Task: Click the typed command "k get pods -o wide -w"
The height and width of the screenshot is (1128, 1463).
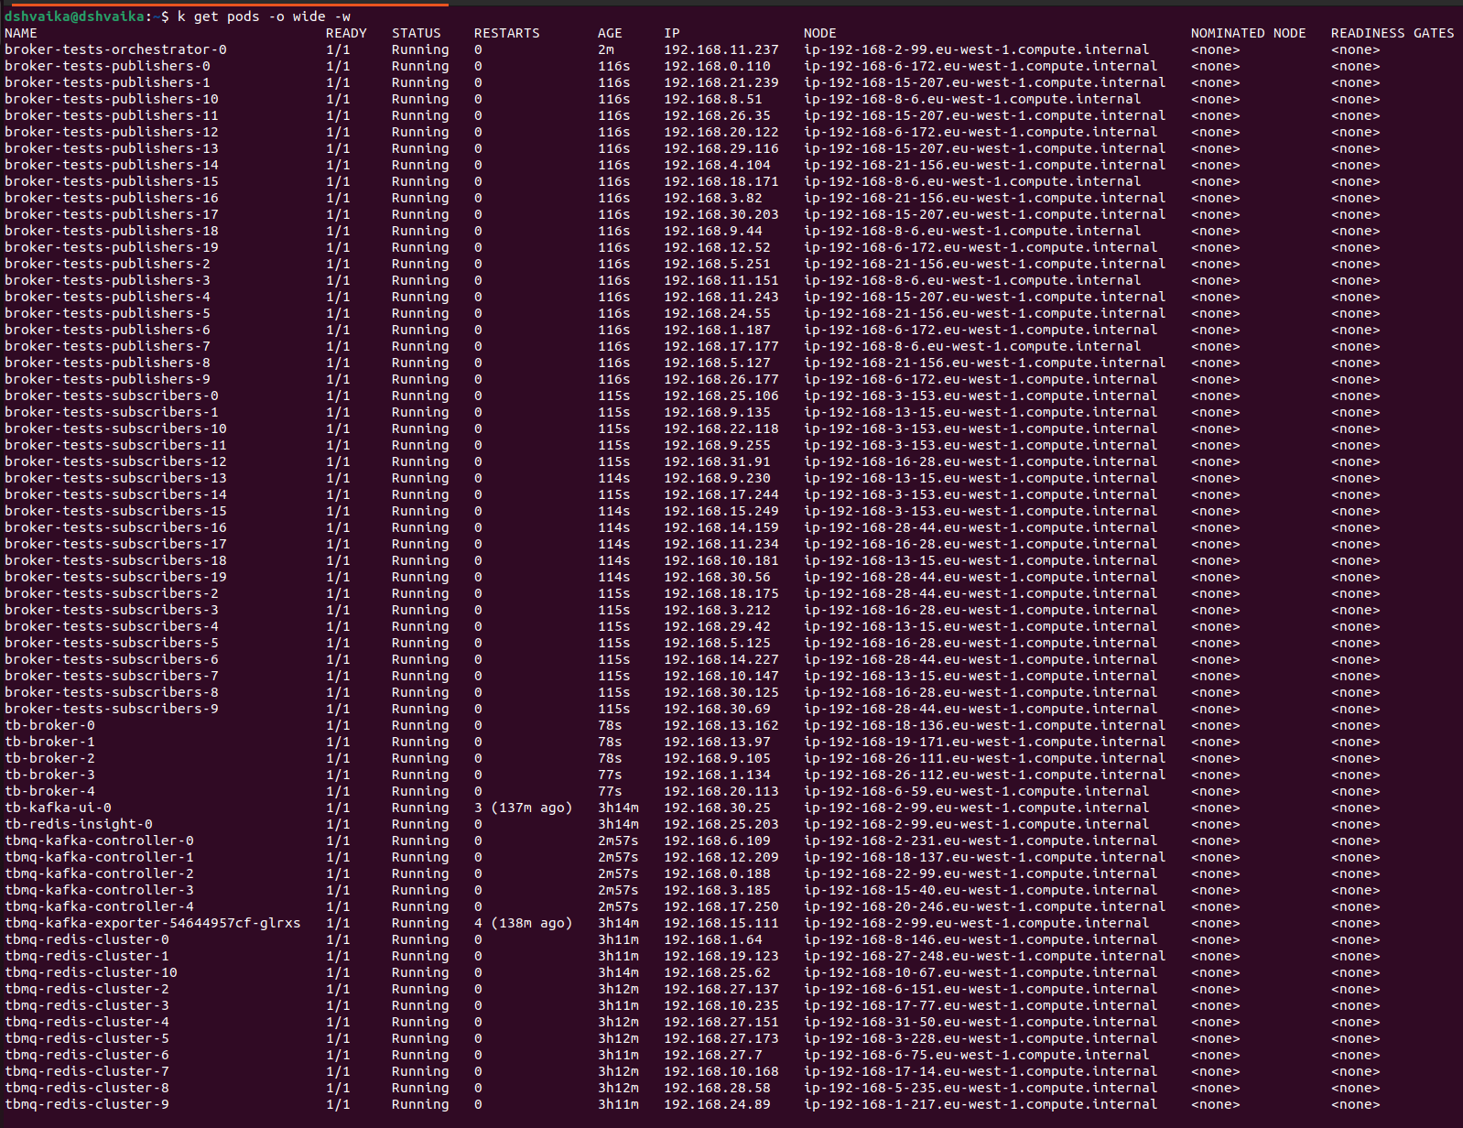Action: [264, 16]
